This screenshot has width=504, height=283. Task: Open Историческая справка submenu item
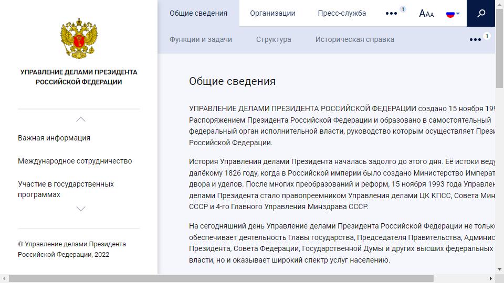(x=354, y=39)
